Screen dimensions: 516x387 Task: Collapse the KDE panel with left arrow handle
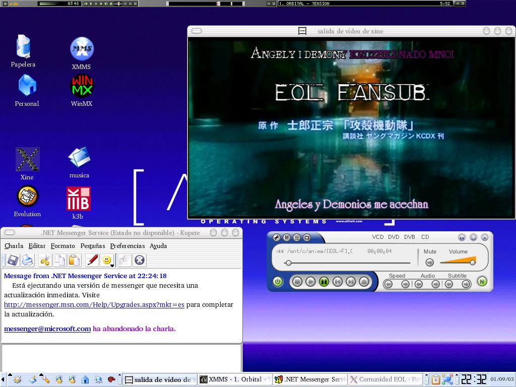click(x=3, y=379)
